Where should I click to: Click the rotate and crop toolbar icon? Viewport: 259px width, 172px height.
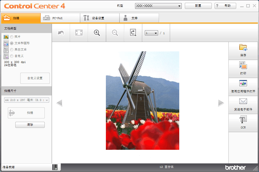click(x=133, y=33)
